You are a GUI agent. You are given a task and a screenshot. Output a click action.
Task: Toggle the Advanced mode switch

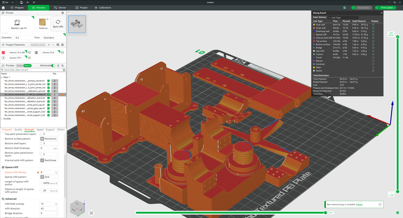click(53, 65)
